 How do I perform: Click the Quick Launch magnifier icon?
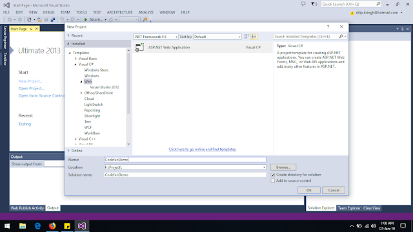point(378,4)
